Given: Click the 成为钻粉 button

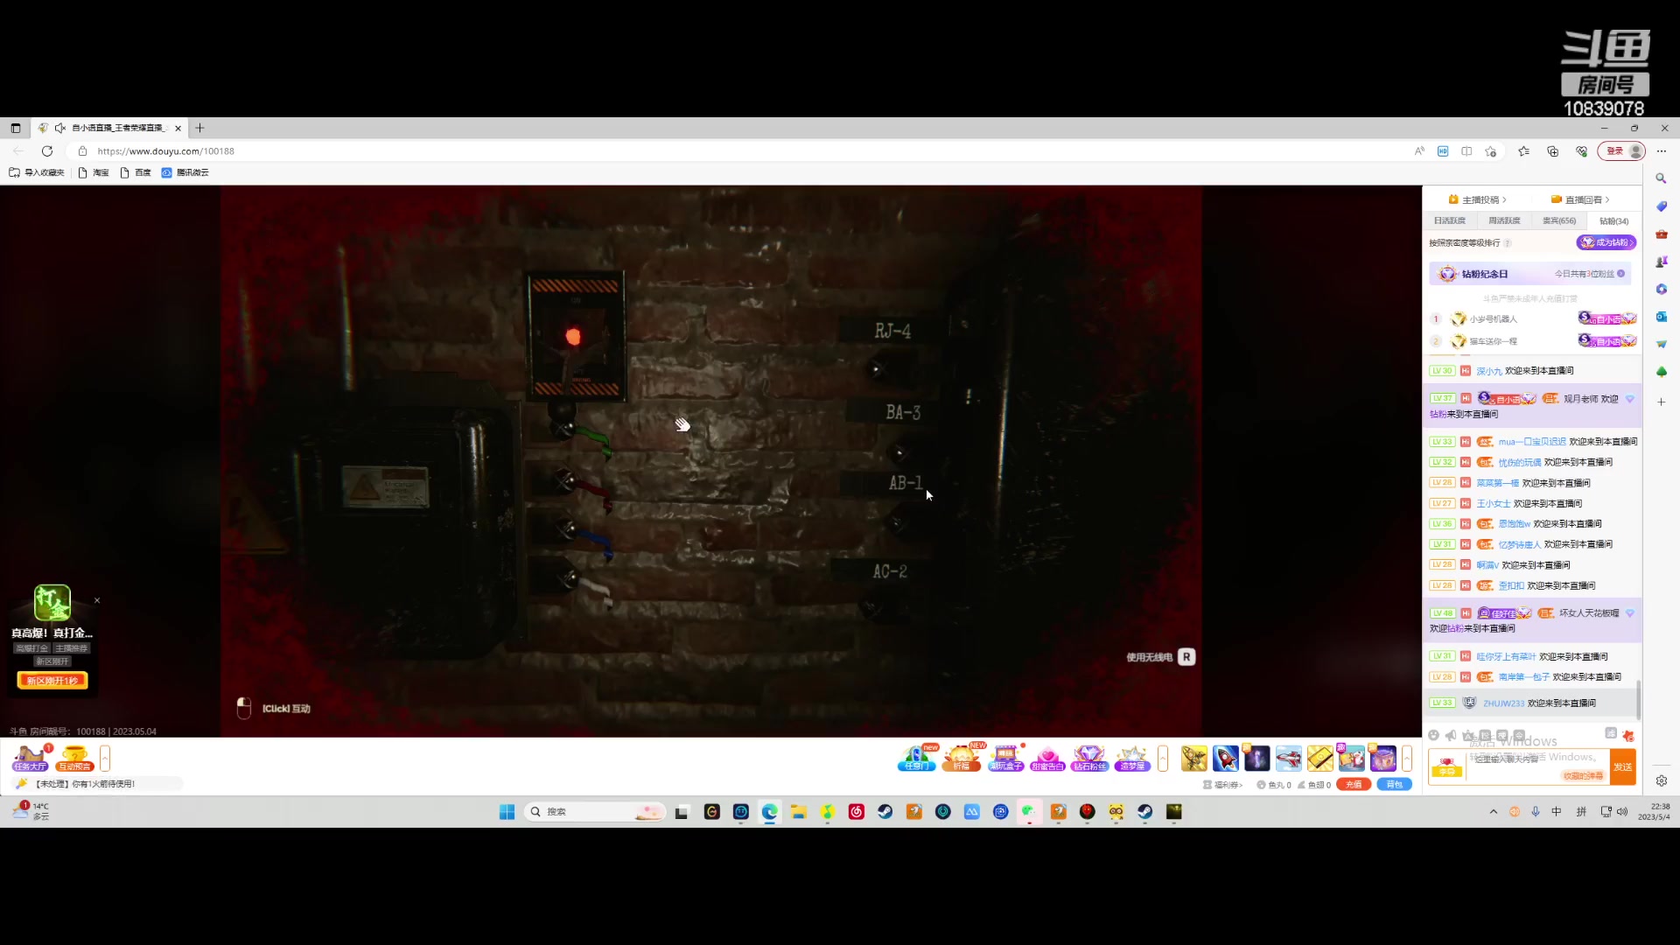Looking at the screenshot, I should click(1606, 242).
